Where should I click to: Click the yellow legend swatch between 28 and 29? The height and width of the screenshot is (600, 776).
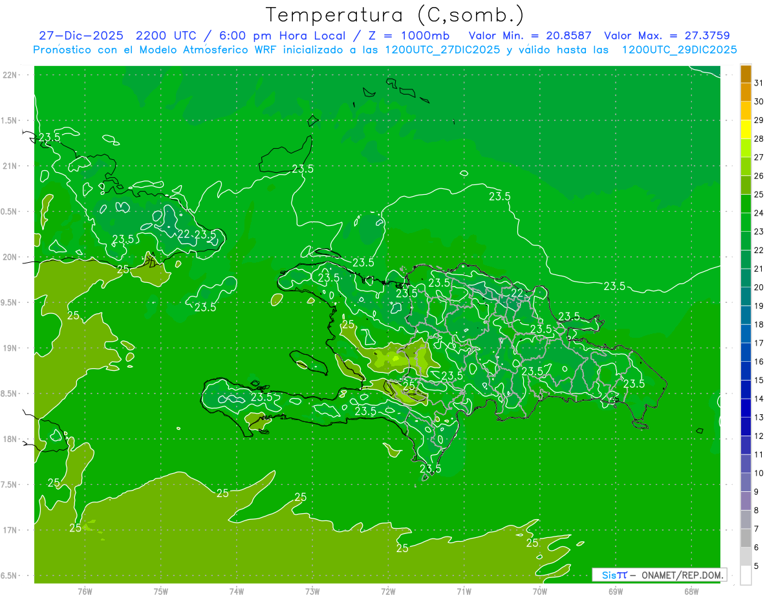[x=746, y=129]
